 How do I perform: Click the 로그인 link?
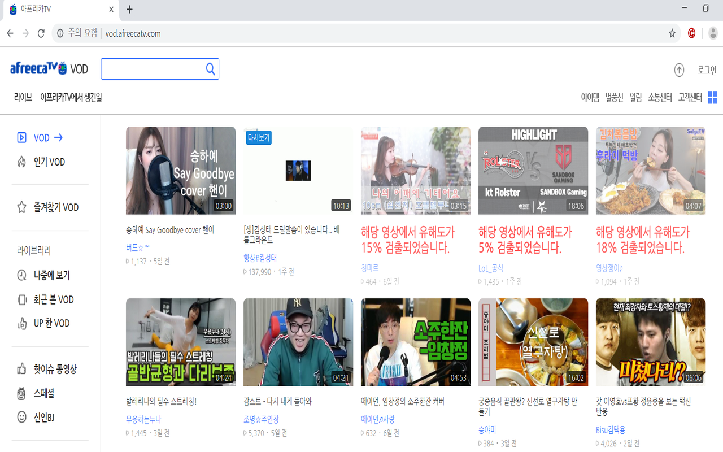tap(707, 70)
